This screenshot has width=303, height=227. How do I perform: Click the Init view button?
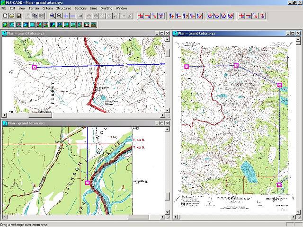tap(80, 16)
